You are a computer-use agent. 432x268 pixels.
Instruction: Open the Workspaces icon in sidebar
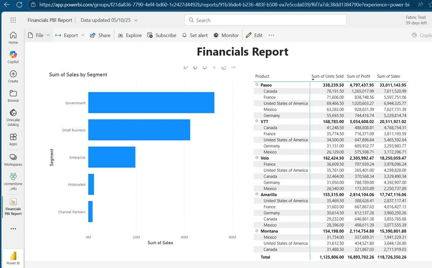click(x=13, y=157)
